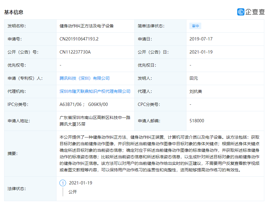Select the agent name 刘抗美
This screenshot has height=202, width=267.
point(196,91)
